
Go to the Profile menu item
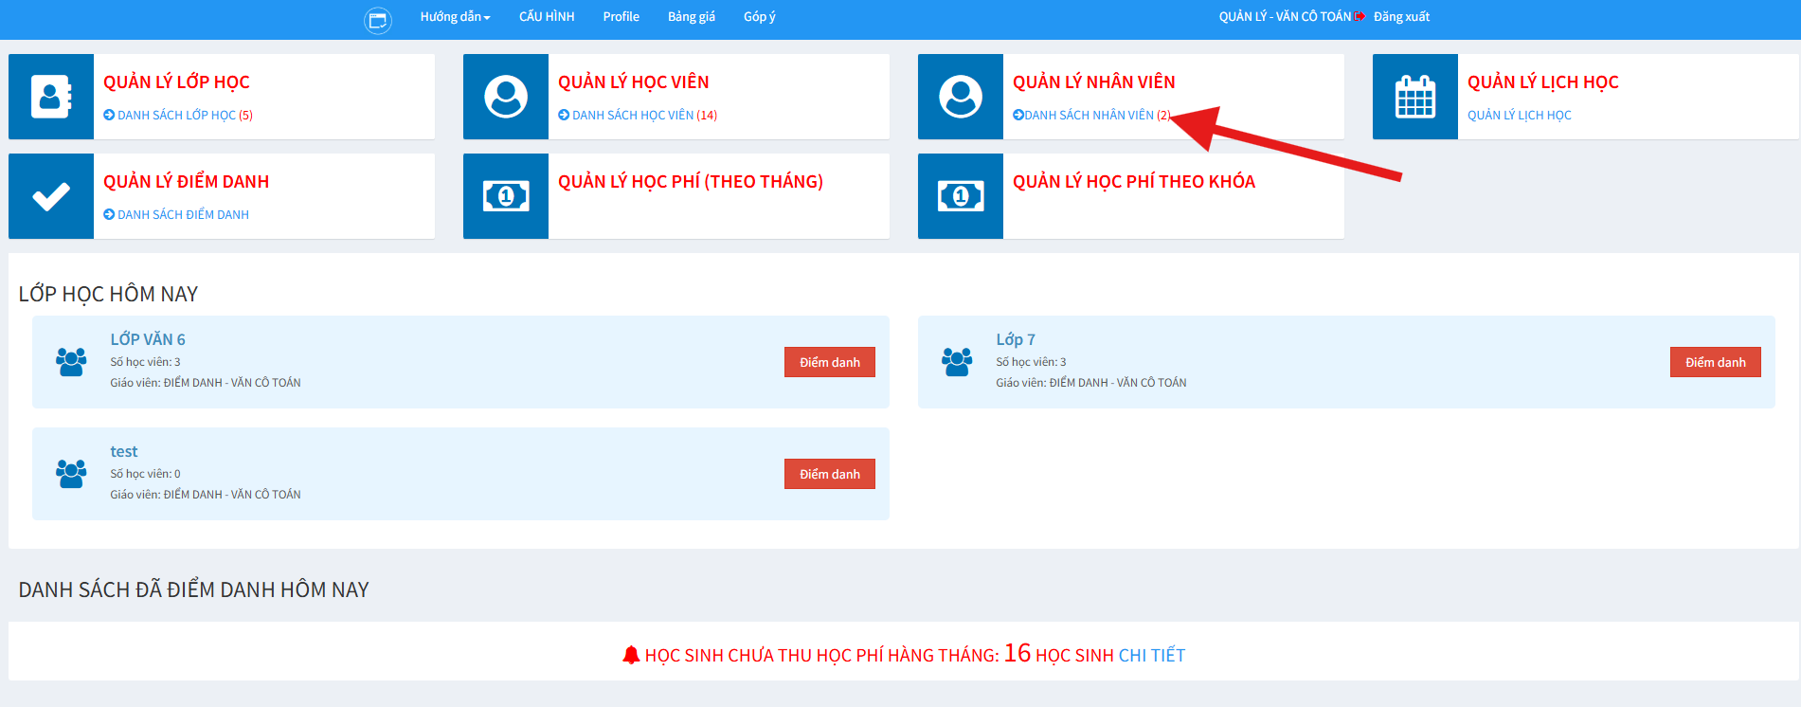621,17
